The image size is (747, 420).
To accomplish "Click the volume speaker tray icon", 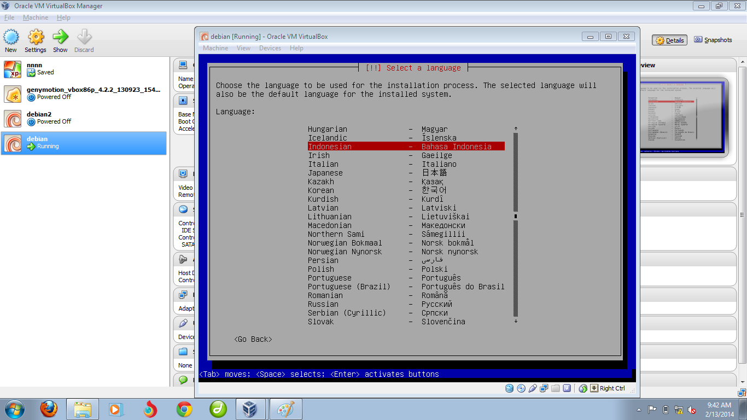I will [692, 409].
